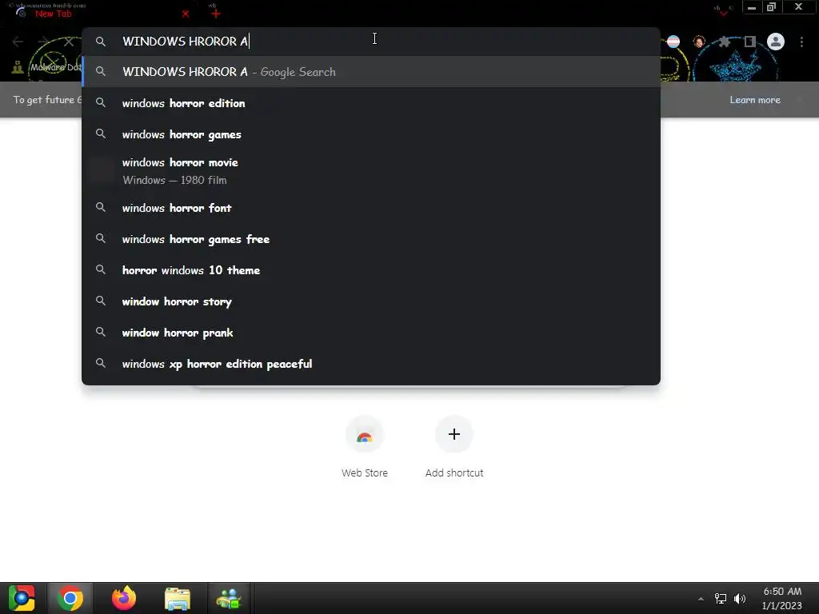Open the Start menu button on taskbar

pos(22,598)
